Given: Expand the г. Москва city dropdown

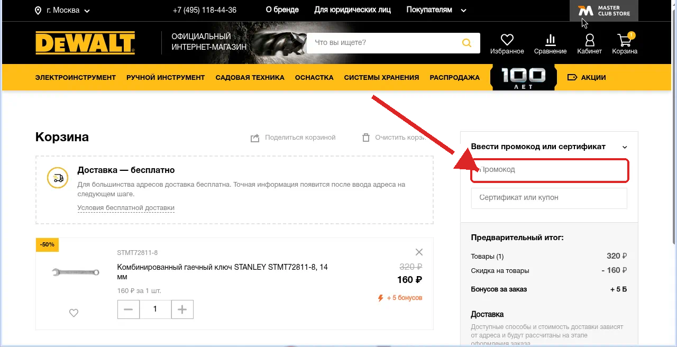Looking at the screenshot, I should tap(62, 10).
